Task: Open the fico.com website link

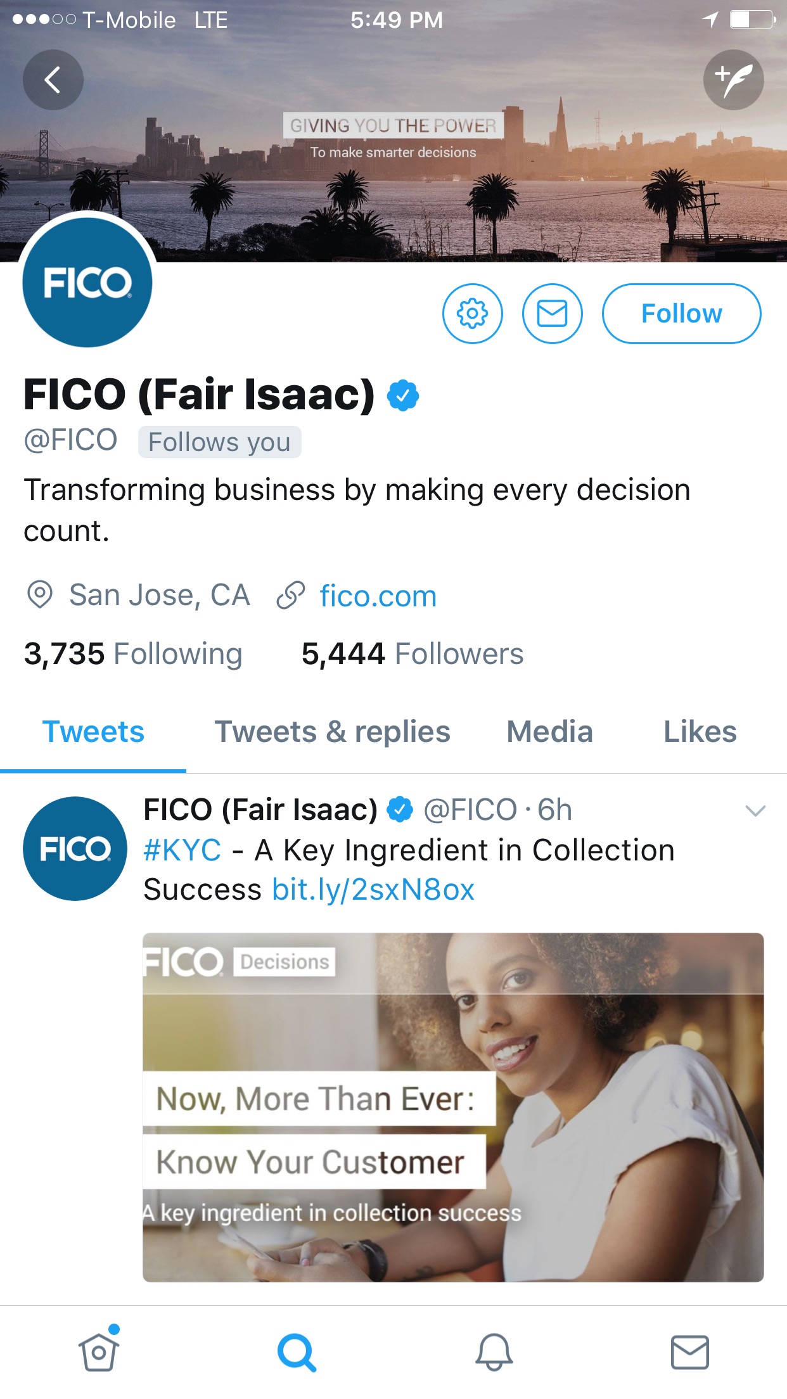Action: coord(378,596)
